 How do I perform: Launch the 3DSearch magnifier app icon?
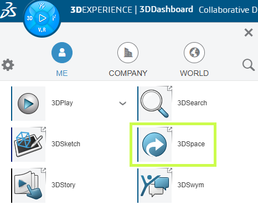tap(154, 104)
